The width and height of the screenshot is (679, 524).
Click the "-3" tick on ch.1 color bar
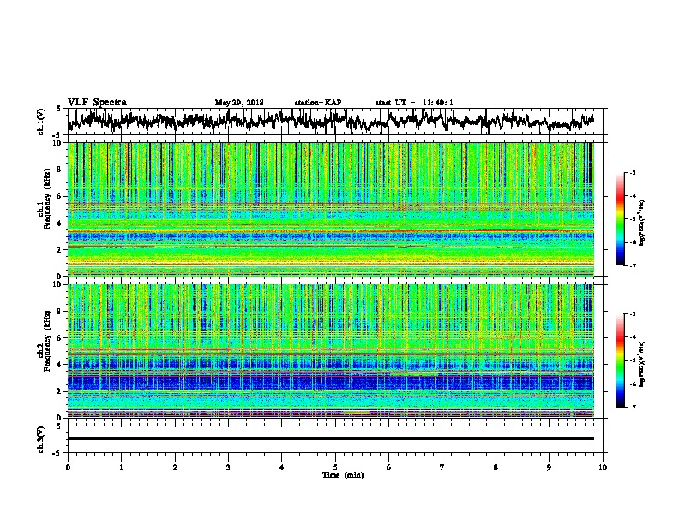[633, 172]
